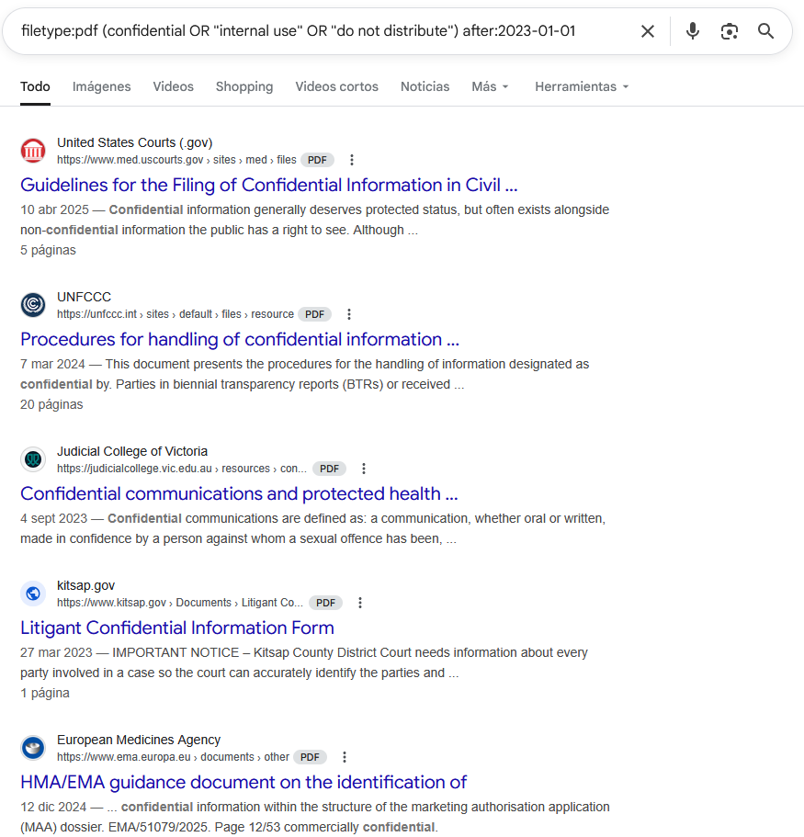Open three-dot options for United States Courts result
Screen dimensions: 804x837
351,160
